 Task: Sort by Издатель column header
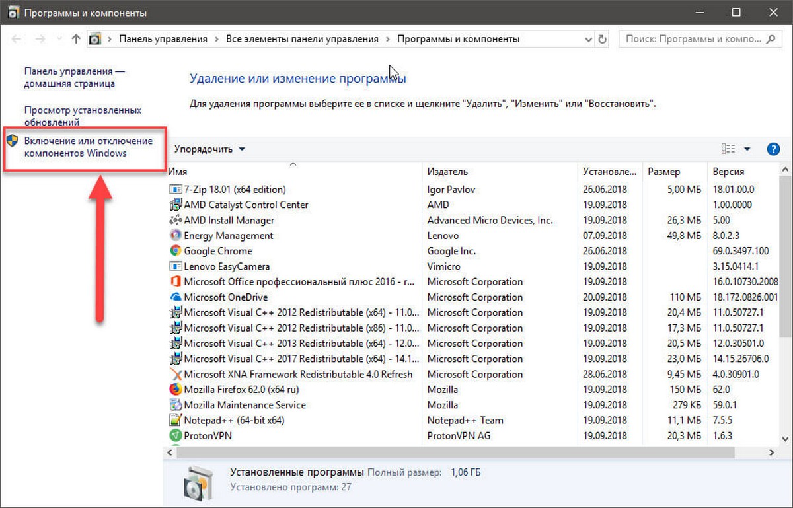click(x=500, y=172)
